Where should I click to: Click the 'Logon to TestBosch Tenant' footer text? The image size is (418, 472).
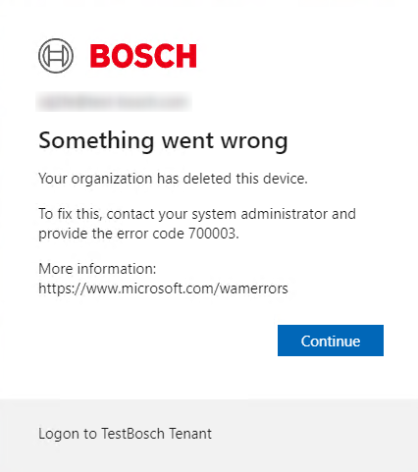[126, 434]
